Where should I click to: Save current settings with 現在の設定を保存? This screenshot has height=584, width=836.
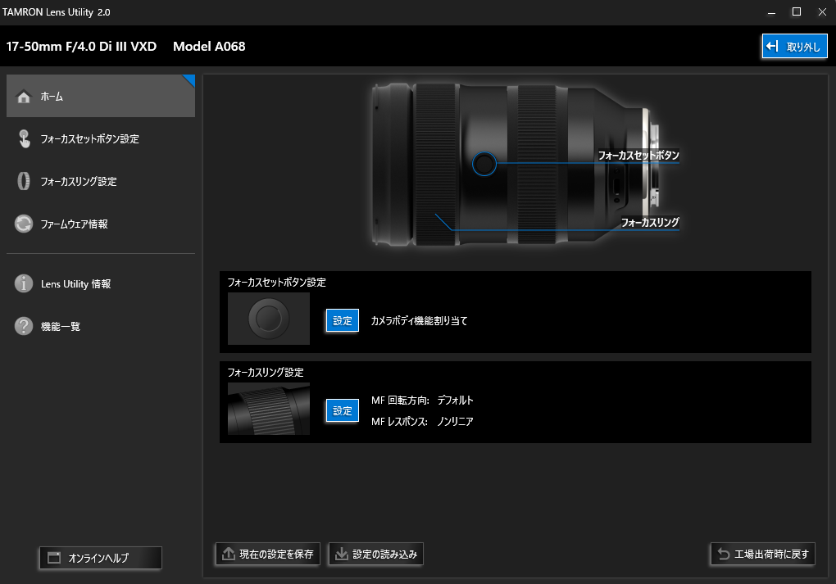click(x=267, y=555)
